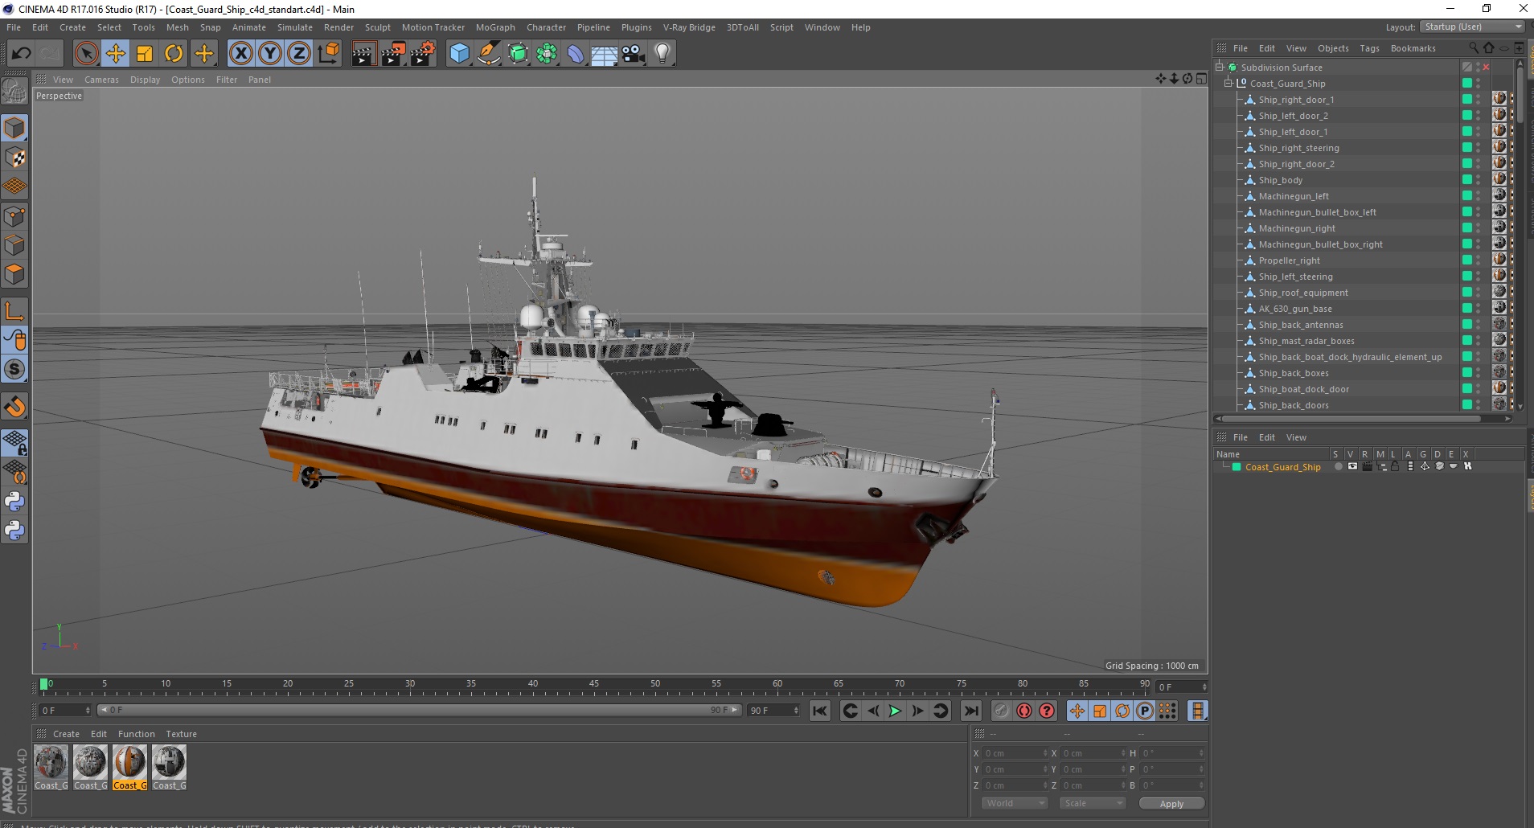Click the Undo arrow icon
The height and width of the screenshot is (828, 1534).
click(21, 54)
